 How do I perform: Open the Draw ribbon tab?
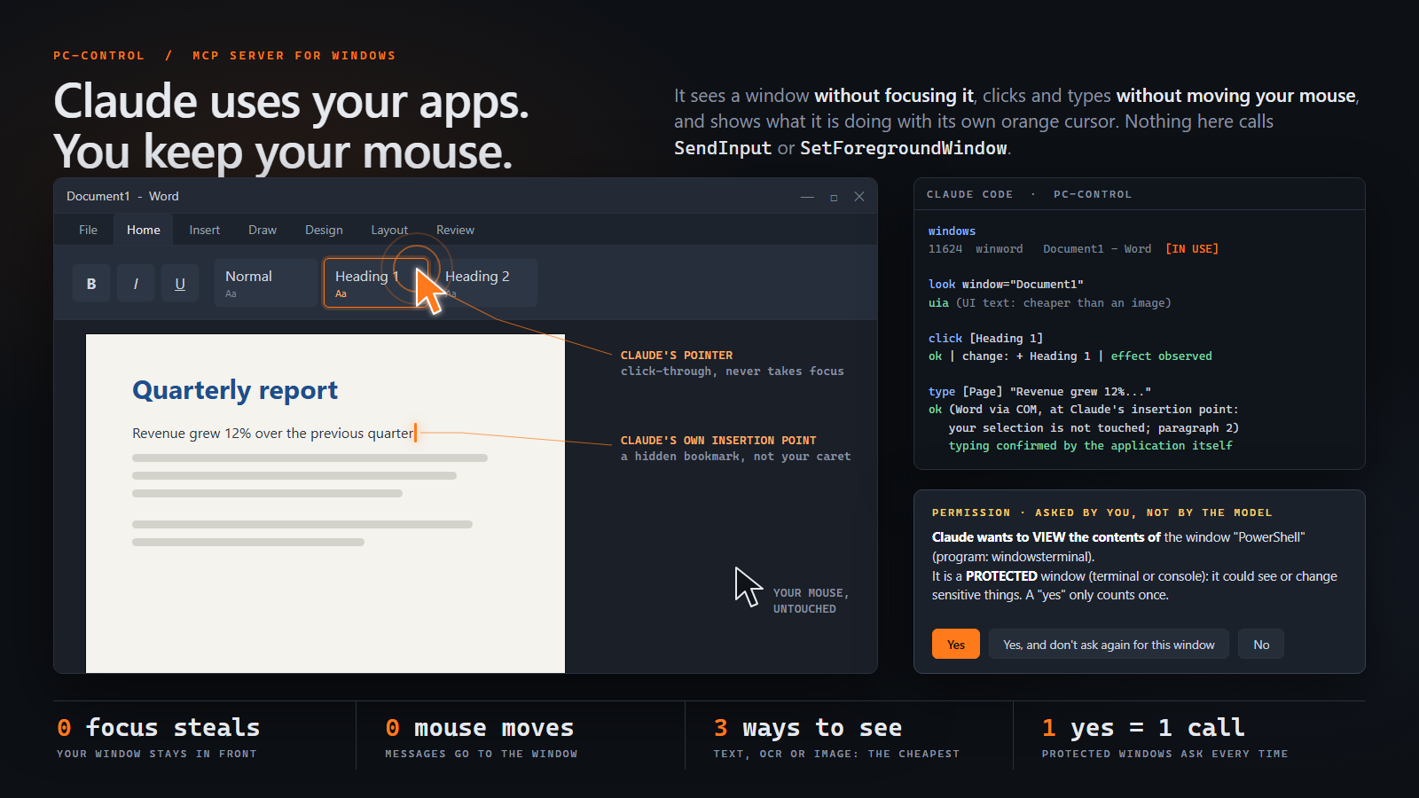tap(263, 230)
